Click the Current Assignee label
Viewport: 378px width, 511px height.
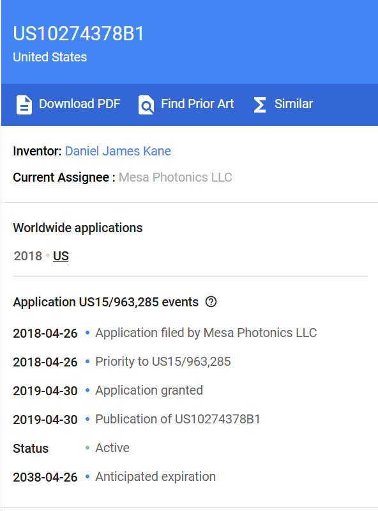pyautogui.click(x=61, y=178)
